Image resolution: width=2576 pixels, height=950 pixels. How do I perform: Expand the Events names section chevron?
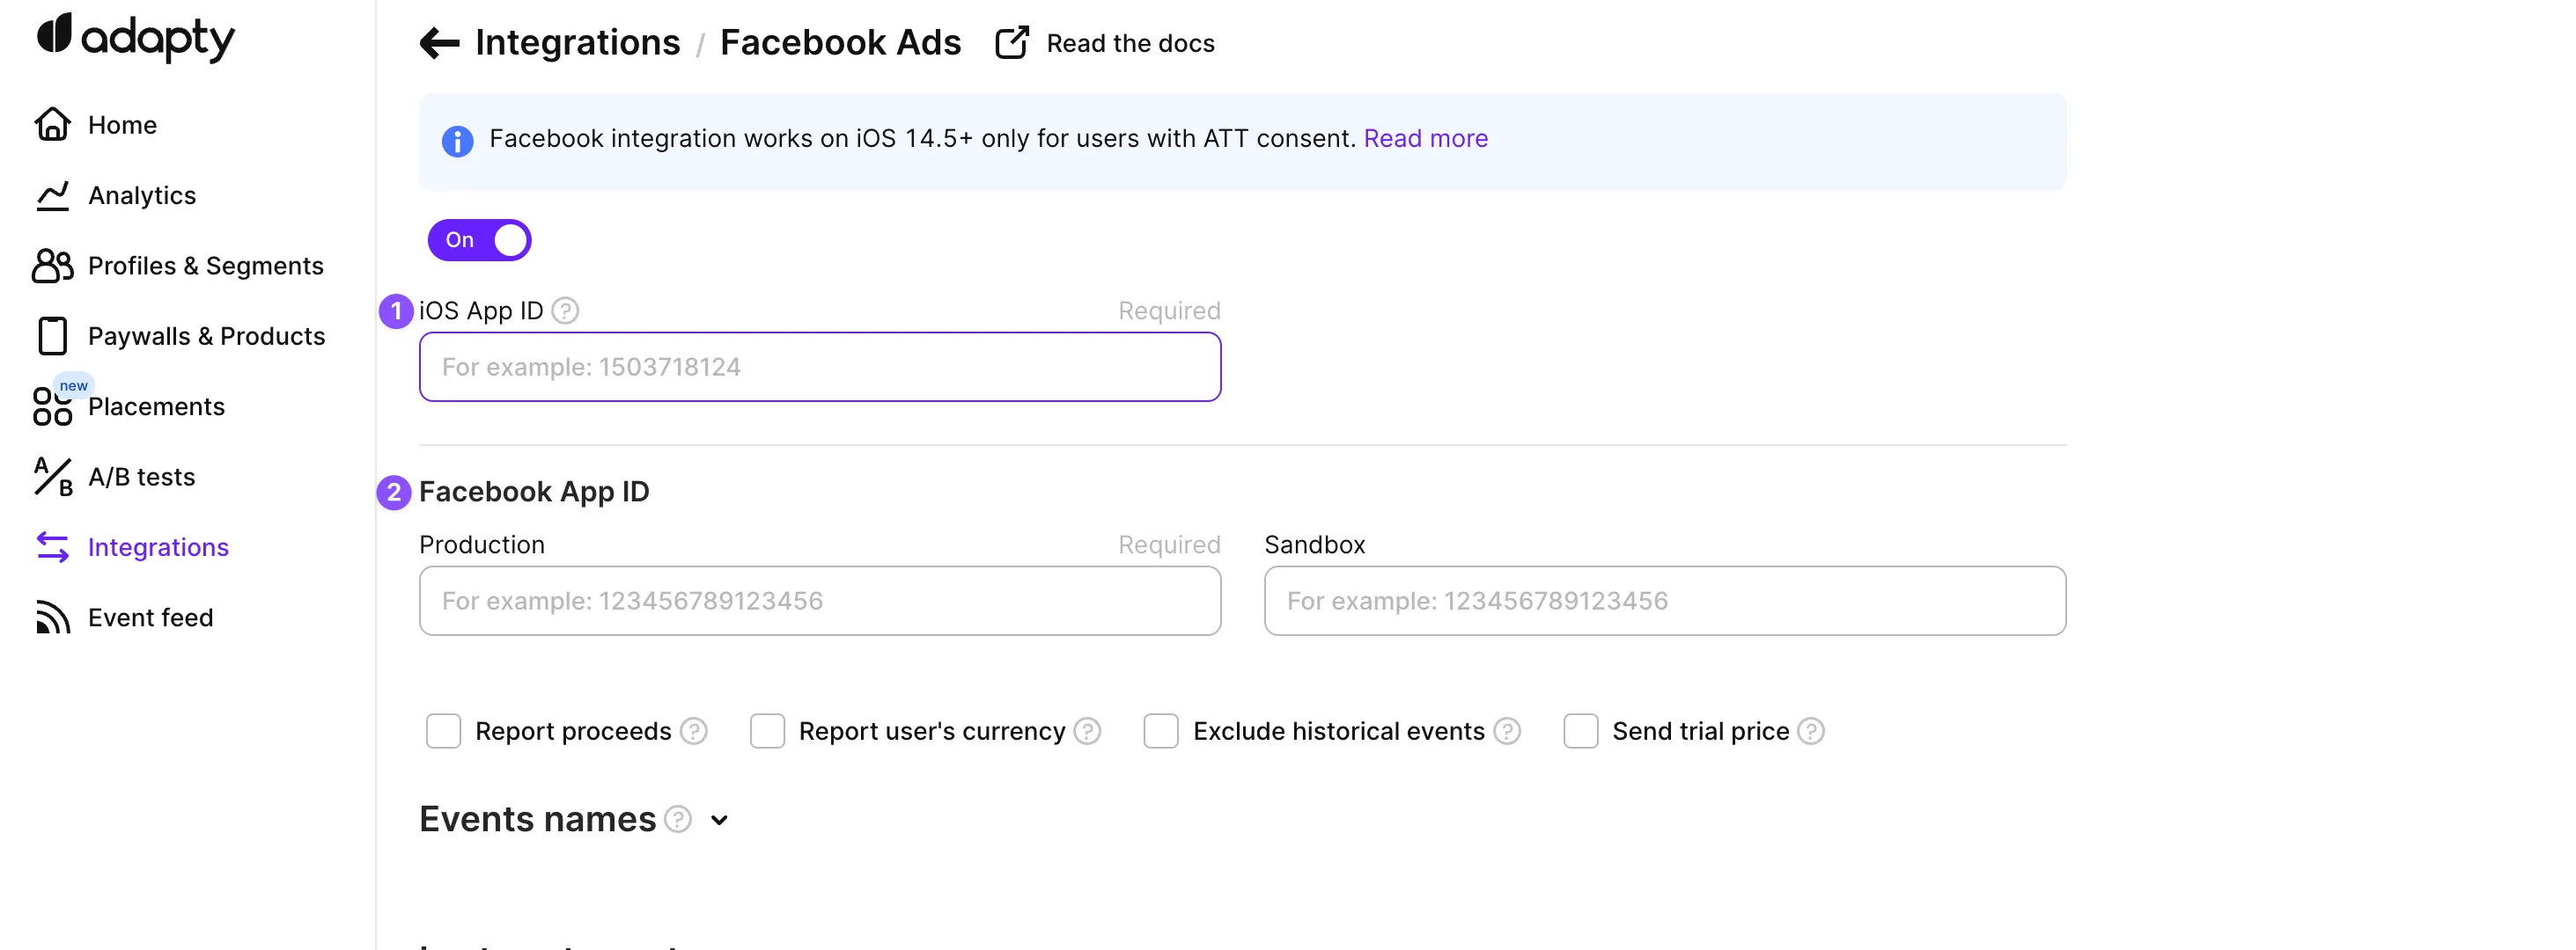pos(719,820)
